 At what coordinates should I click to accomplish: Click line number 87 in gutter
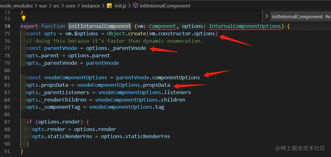click(7, 122)
